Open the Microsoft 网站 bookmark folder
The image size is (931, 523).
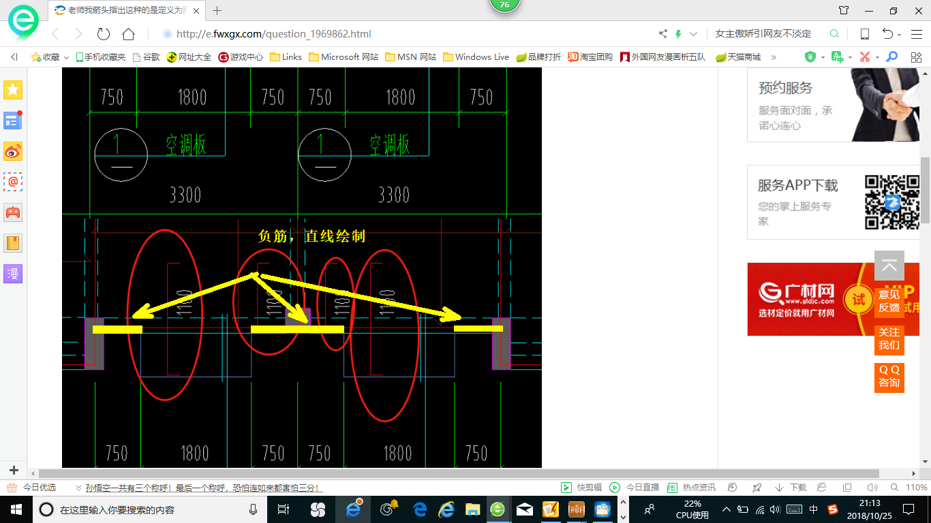[344, 57]
